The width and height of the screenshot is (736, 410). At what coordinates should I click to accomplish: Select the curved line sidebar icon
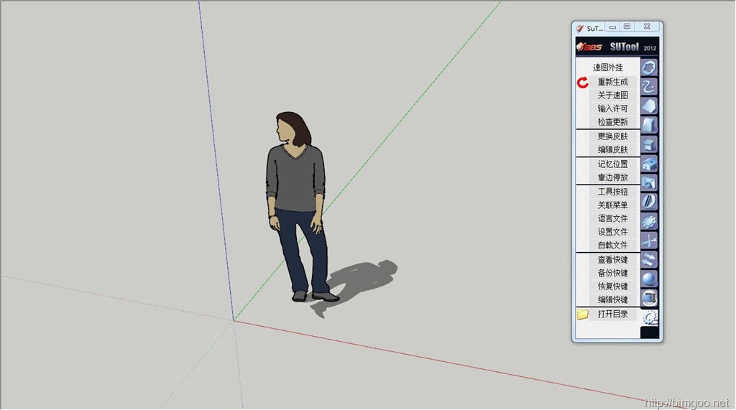click(649, 88)
